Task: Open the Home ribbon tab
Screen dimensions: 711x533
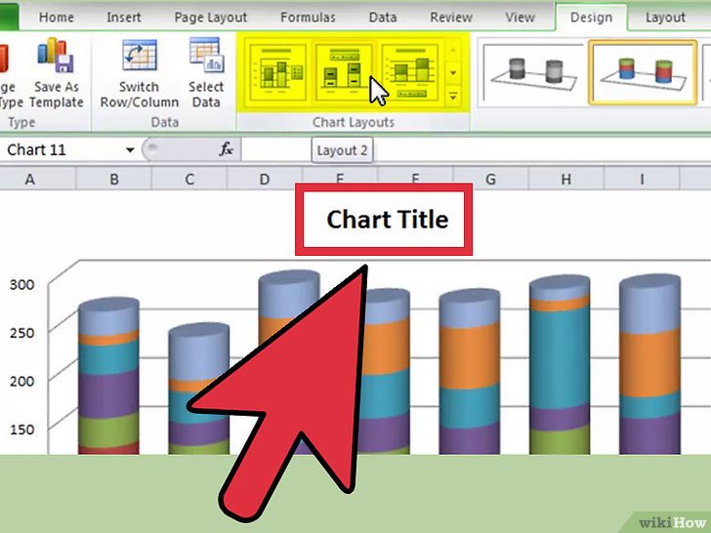Action: tap(57, 18)
